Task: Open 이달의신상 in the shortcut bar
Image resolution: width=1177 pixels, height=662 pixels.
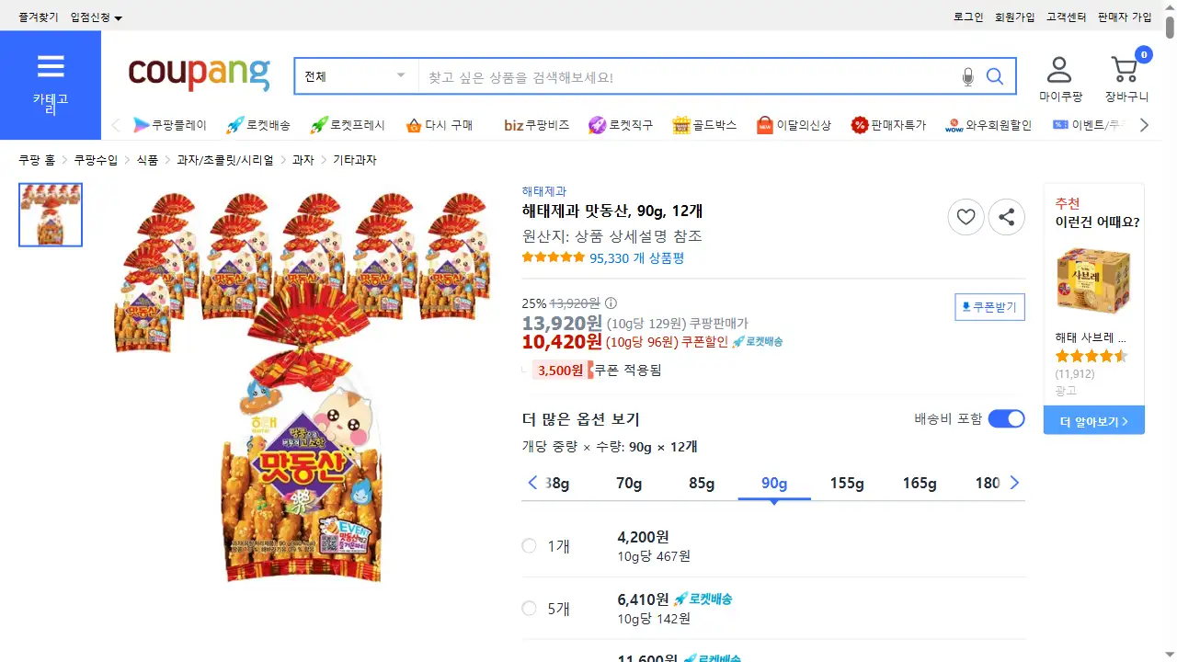Action: (794, 125)
